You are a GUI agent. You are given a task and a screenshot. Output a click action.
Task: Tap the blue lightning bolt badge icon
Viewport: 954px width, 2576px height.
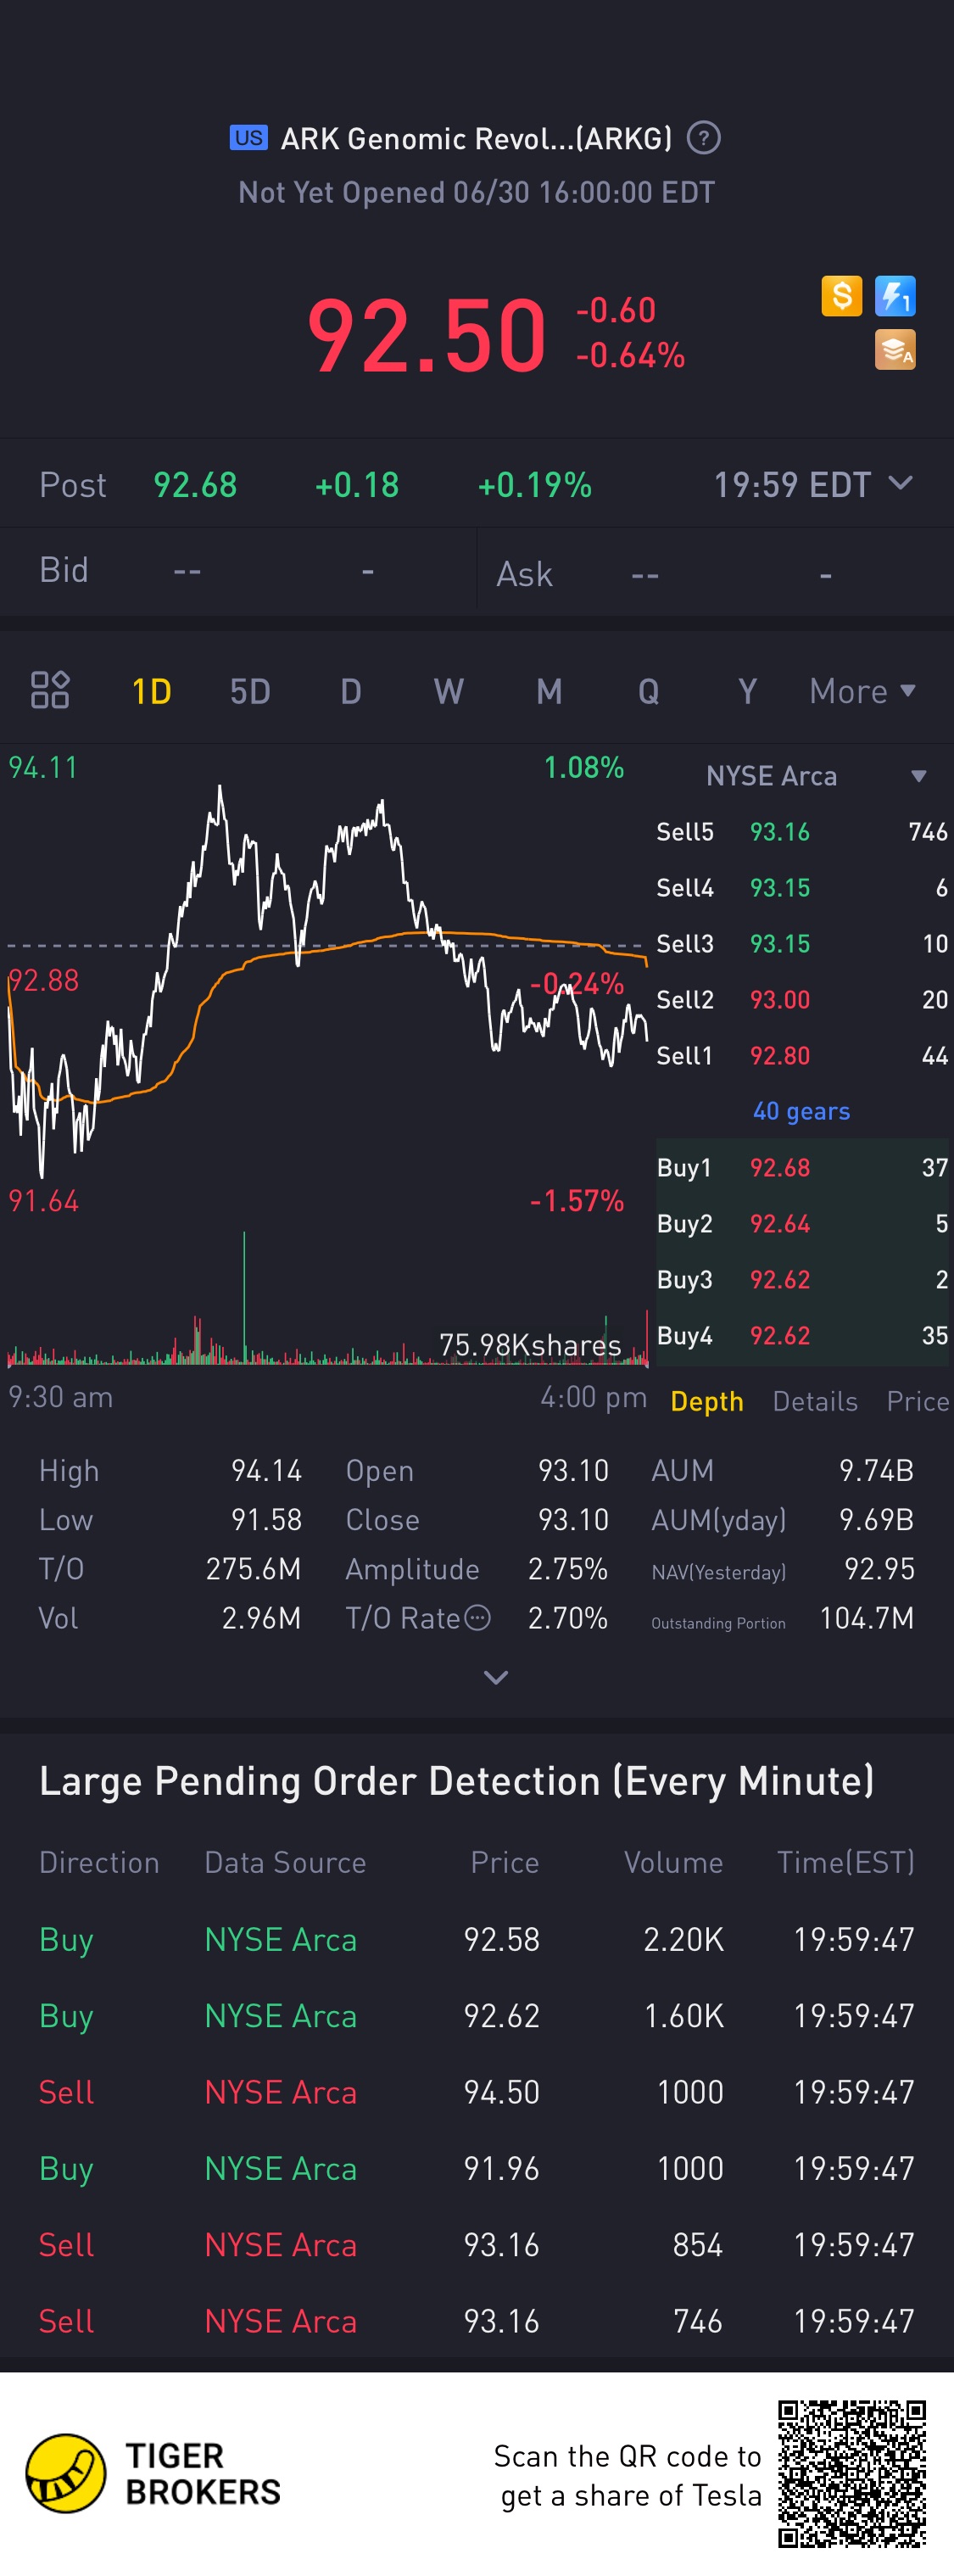click(x=895, y=296)
